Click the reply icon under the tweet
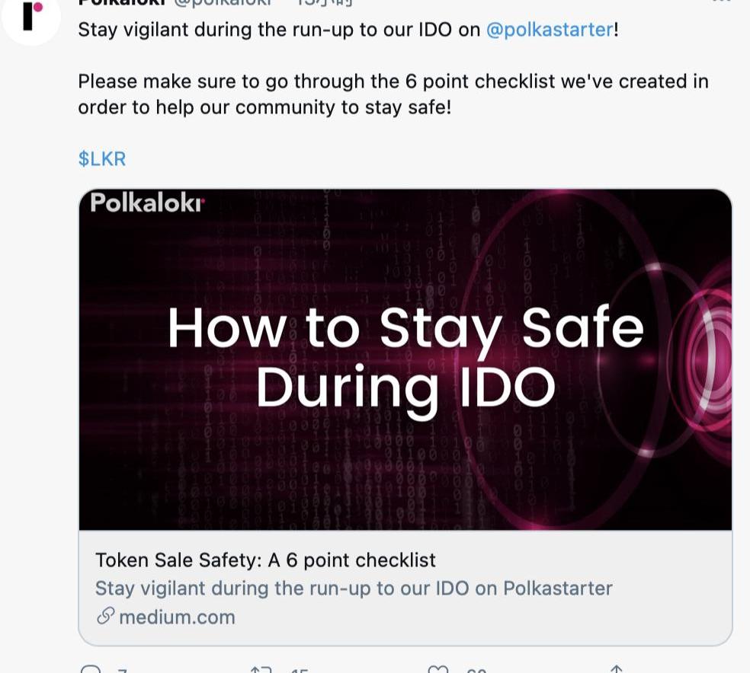750x673 pixels. [x=90, y=669]
